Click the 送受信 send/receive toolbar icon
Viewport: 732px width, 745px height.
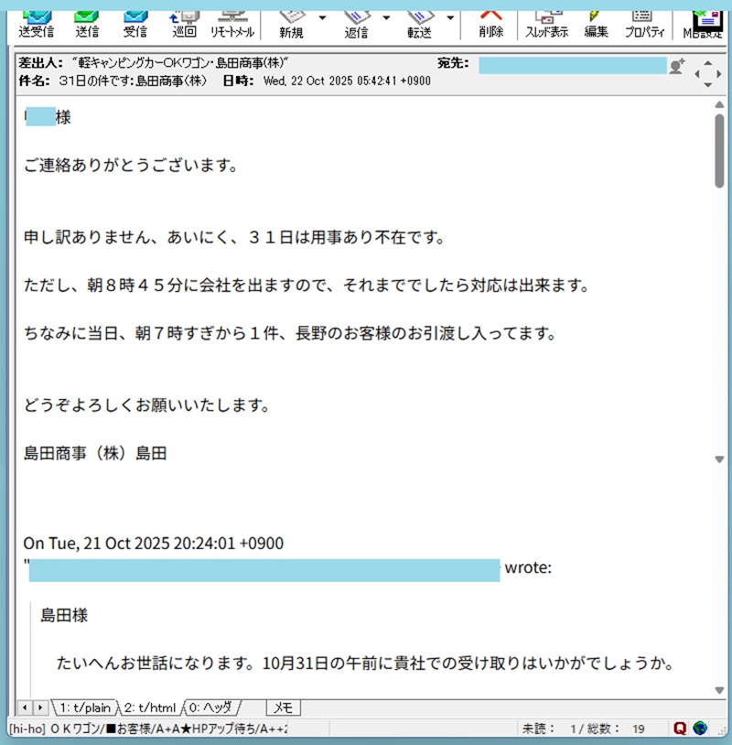(37, 21)
